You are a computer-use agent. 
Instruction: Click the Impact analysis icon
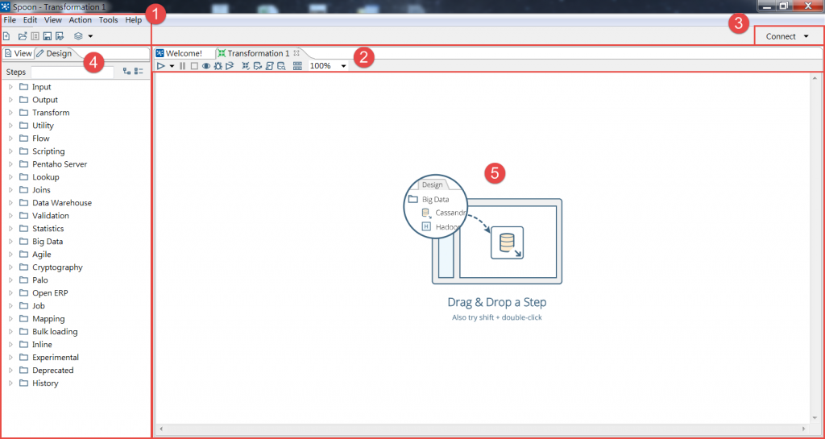(258, 66)
